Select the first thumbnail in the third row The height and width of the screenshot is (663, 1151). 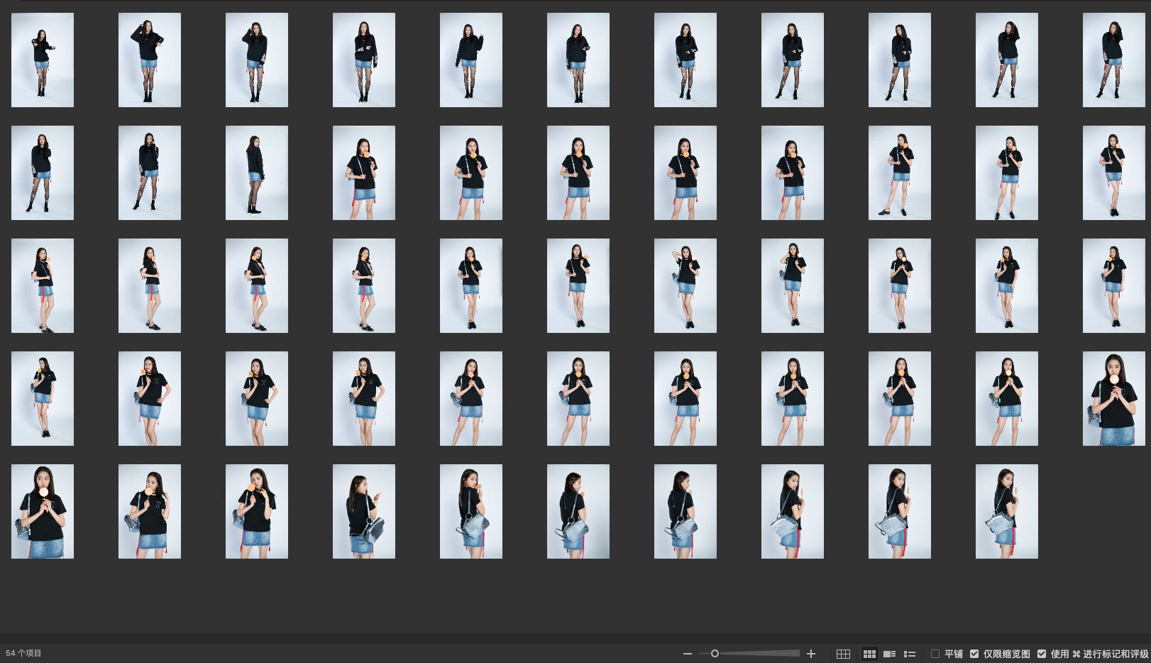coord(43,286)
